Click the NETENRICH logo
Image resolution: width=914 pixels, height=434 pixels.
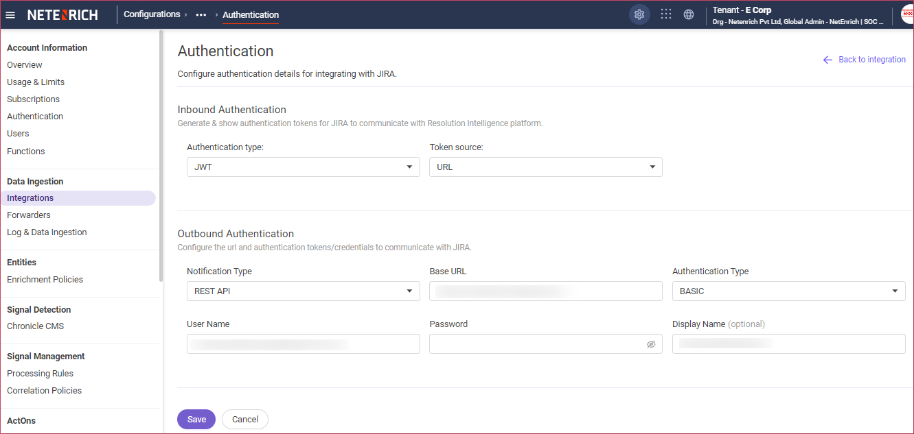[62, 14]
